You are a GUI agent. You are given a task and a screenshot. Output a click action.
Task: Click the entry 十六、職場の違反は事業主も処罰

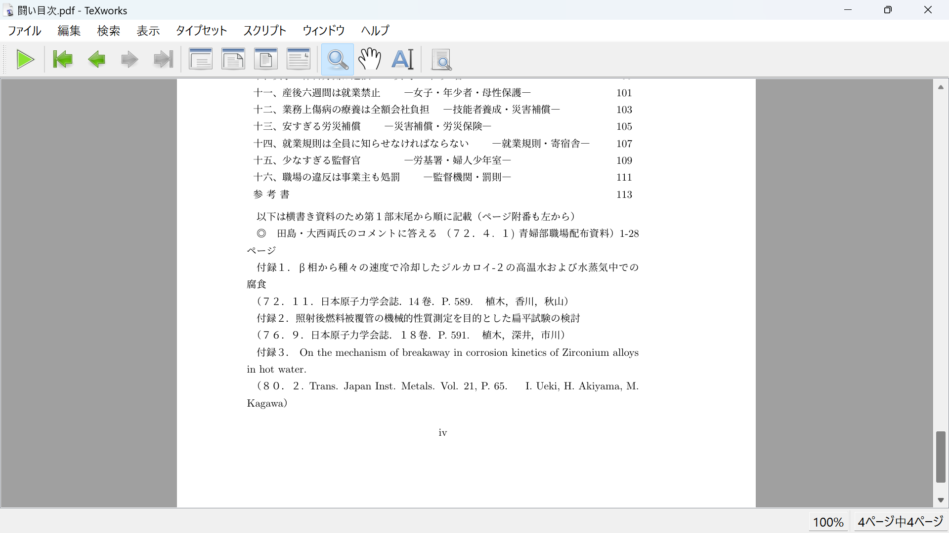click(327, 177)
